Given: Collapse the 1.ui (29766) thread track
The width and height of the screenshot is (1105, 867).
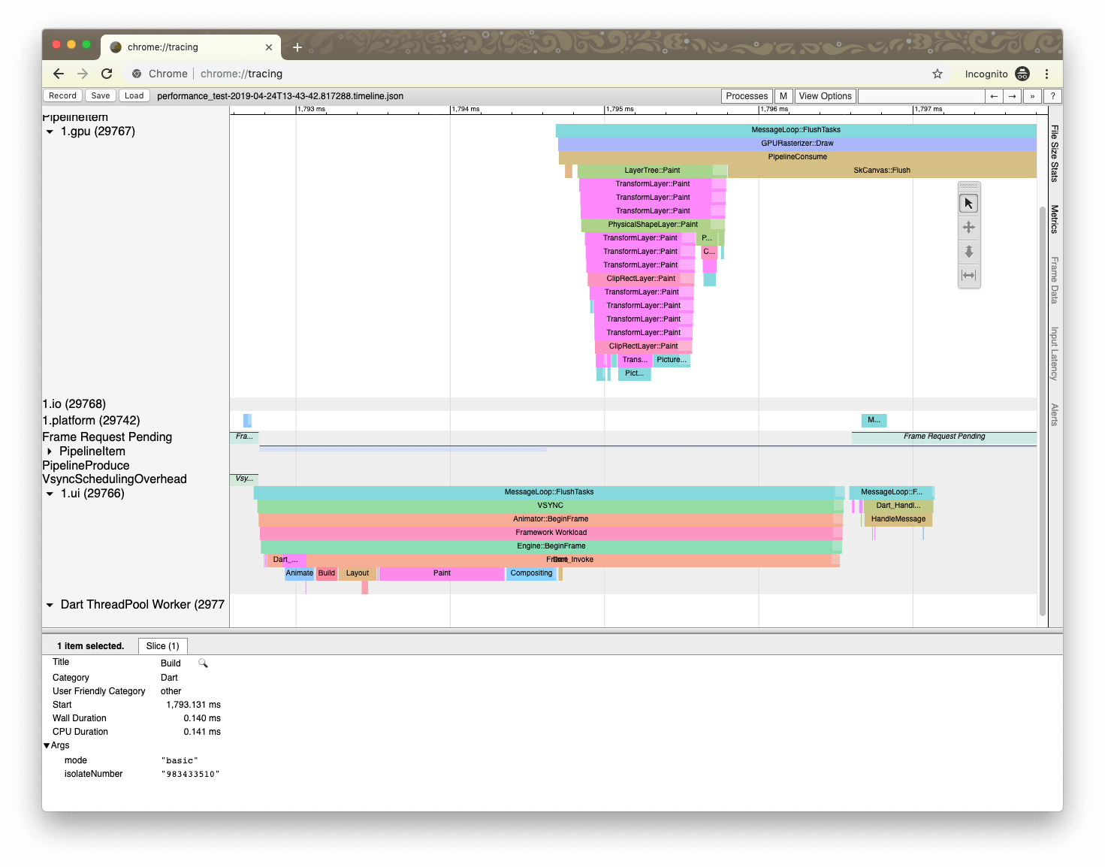Looking at the screenshot, I should pos(50,494).
